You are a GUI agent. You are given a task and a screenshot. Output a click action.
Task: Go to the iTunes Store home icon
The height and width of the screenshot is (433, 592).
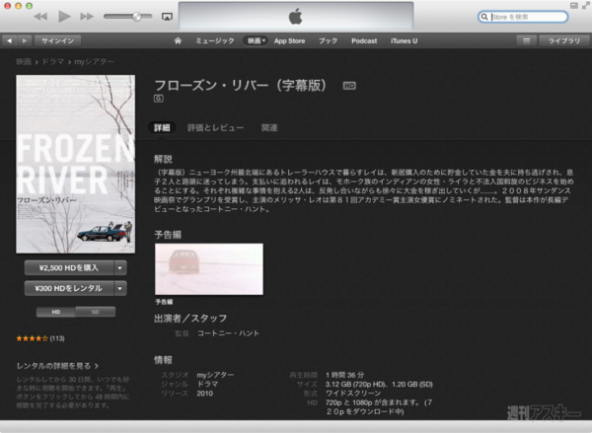(x=178, y=40)
